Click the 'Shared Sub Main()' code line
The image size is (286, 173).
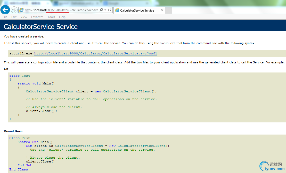35,142
